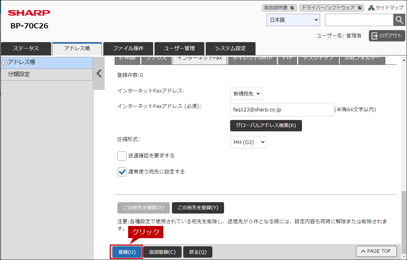The width and height of the screenshot is (407, 260).
Task: Select 分類設定 in the sidebar
Action: 47,75
